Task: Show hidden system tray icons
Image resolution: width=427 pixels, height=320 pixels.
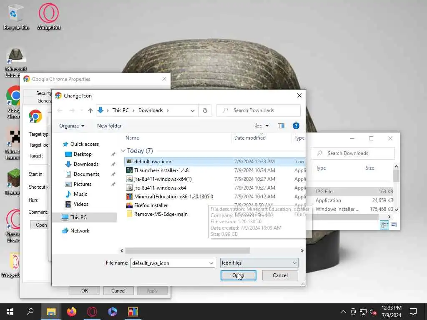Action: 343,312
